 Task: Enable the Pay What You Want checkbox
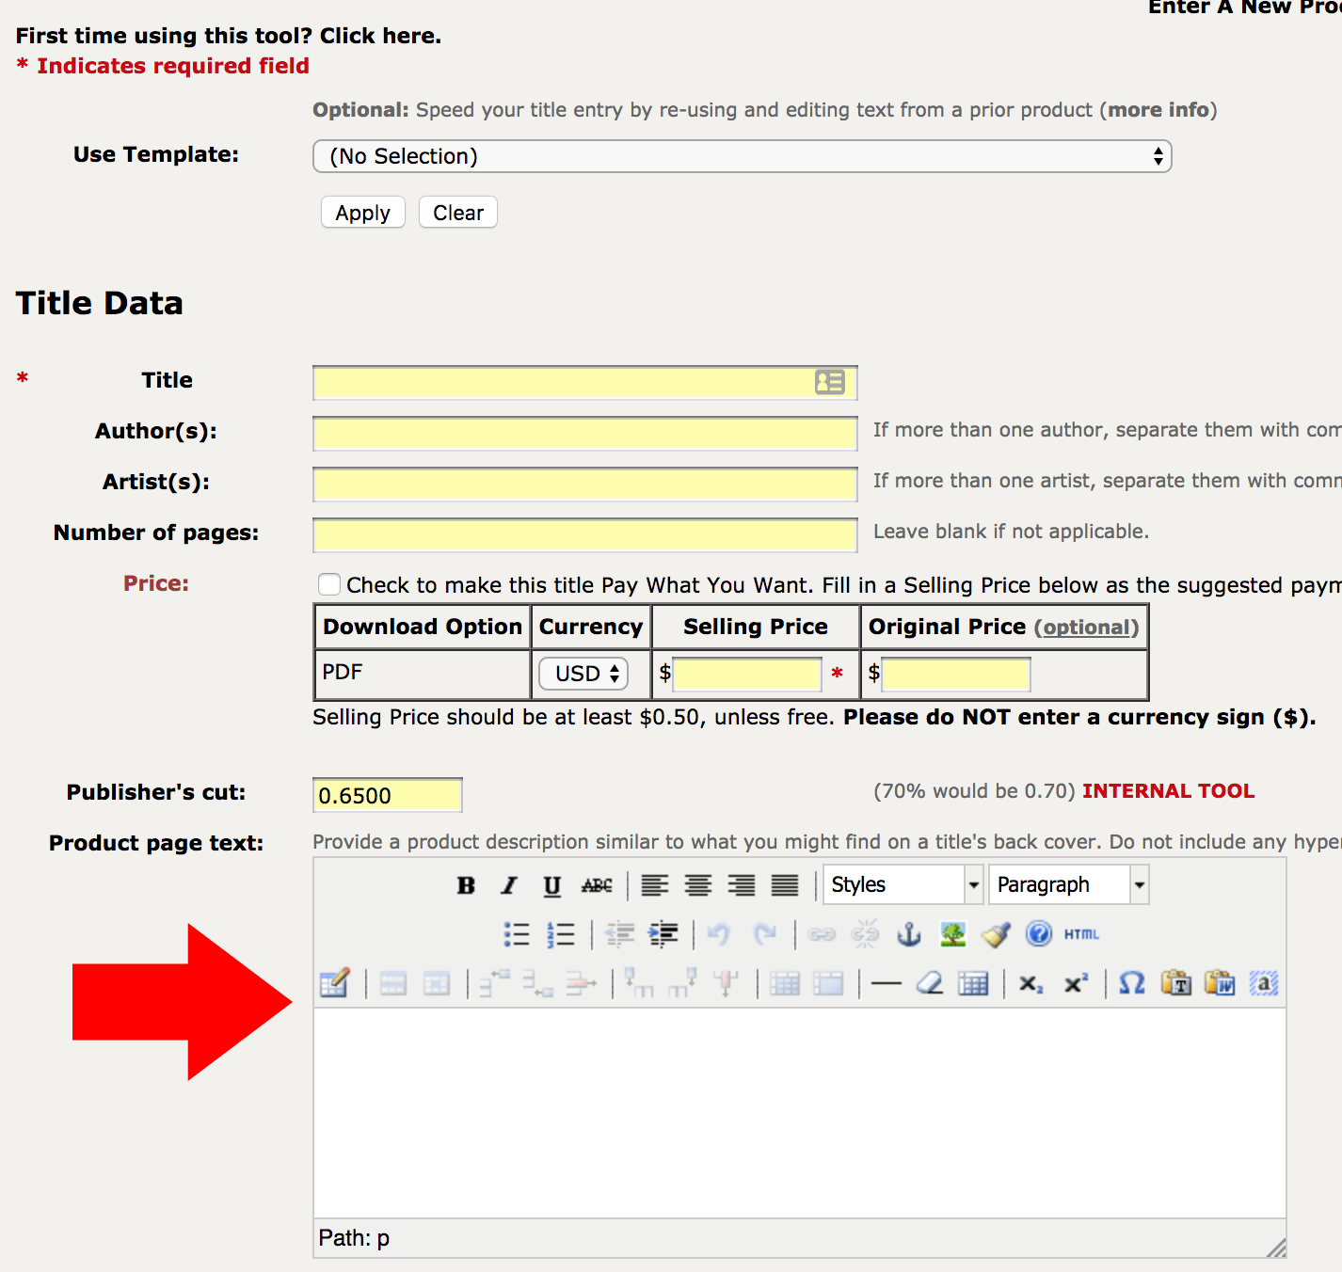(329, 584)
